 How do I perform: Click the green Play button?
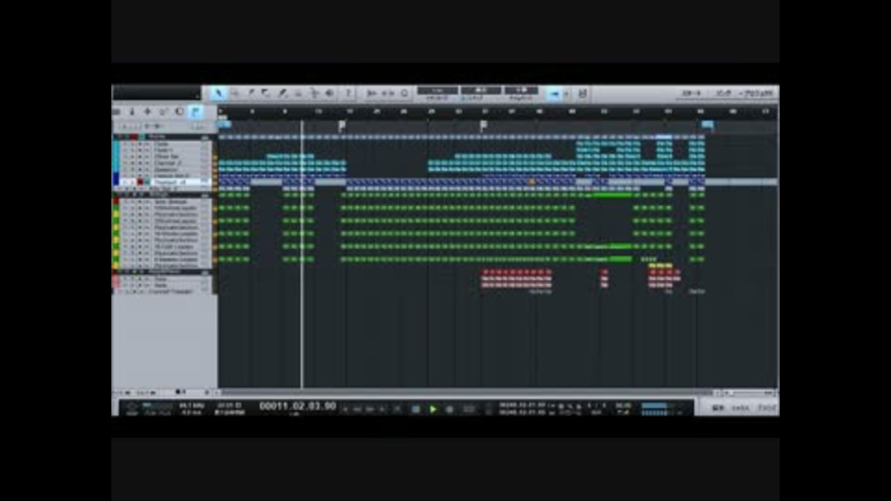433,409
